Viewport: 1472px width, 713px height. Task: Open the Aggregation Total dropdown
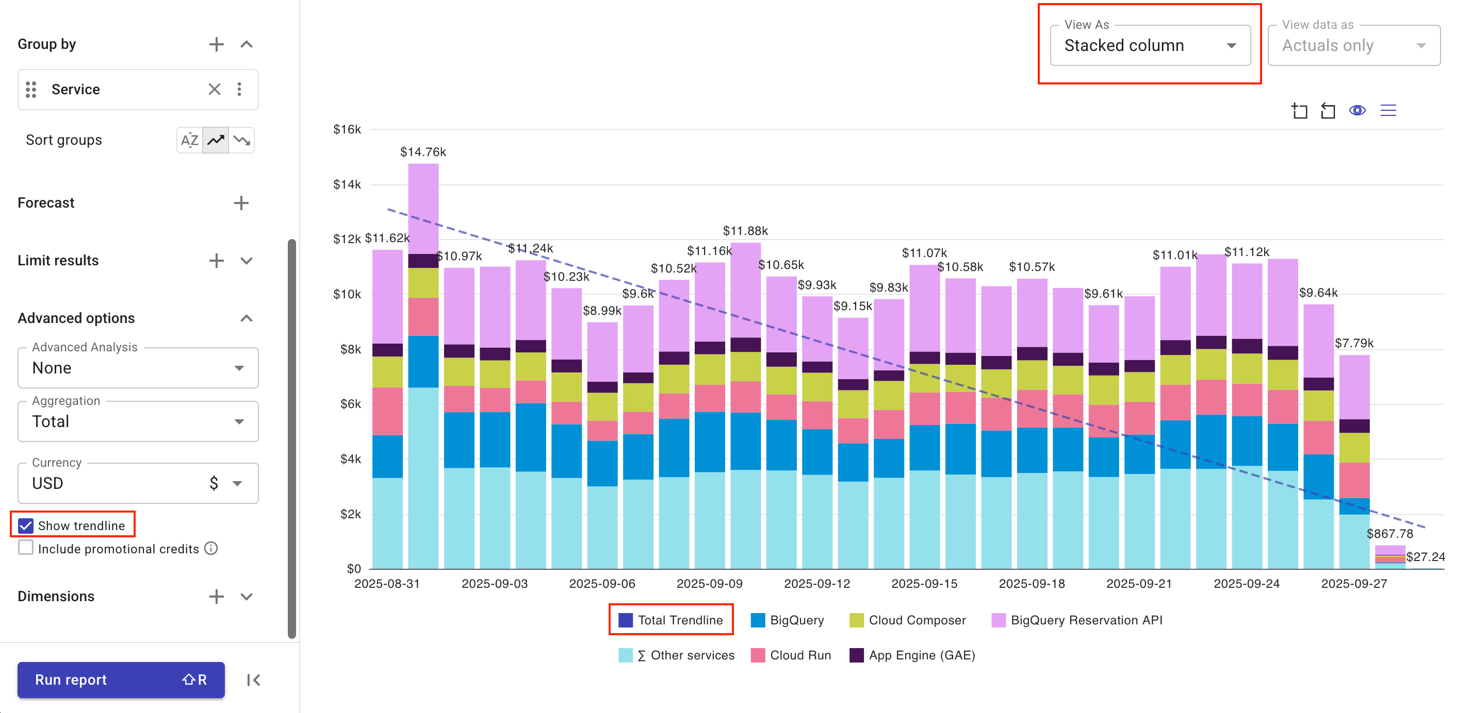click(138, 421)
